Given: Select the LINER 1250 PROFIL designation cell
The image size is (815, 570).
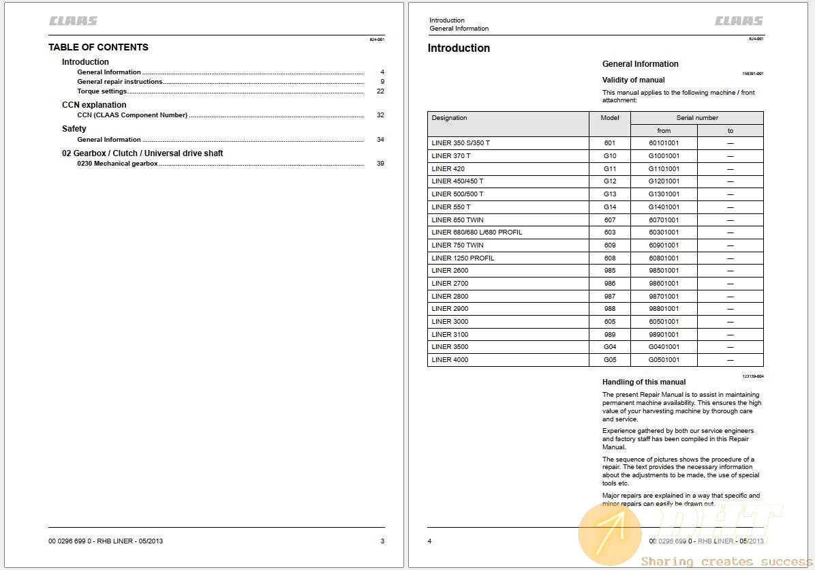Looking at the screenshot, I should pyautogui.click(x=508, y=258).
